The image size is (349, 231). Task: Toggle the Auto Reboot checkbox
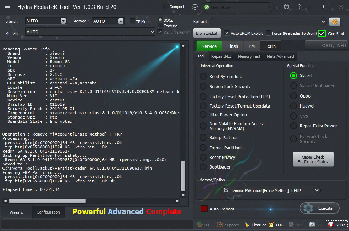point(204,209)
